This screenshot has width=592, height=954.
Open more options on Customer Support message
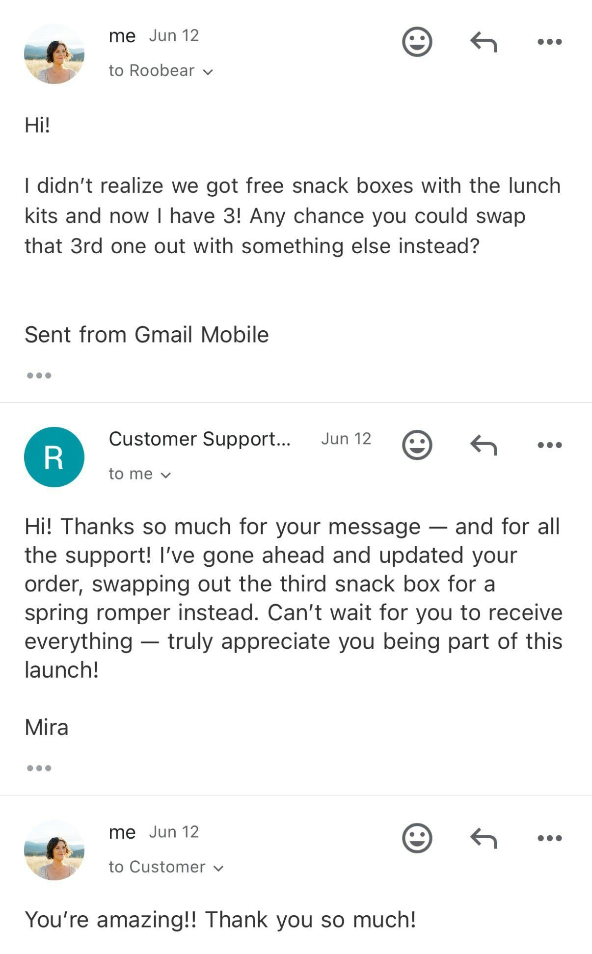pyautogui.click(x=549, y=445)
